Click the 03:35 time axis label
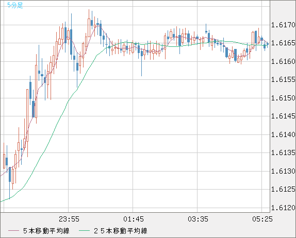Image resolution: width=296 pixels, height=238 pixels. coord(198,219)
